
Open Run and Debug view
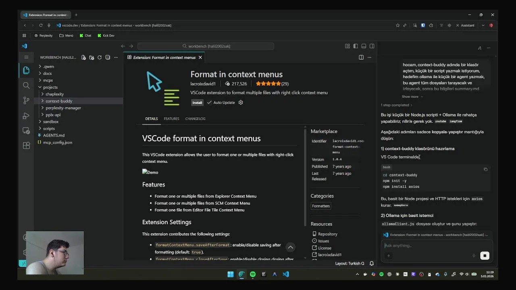pyautogui.click(x=26, y=116)
